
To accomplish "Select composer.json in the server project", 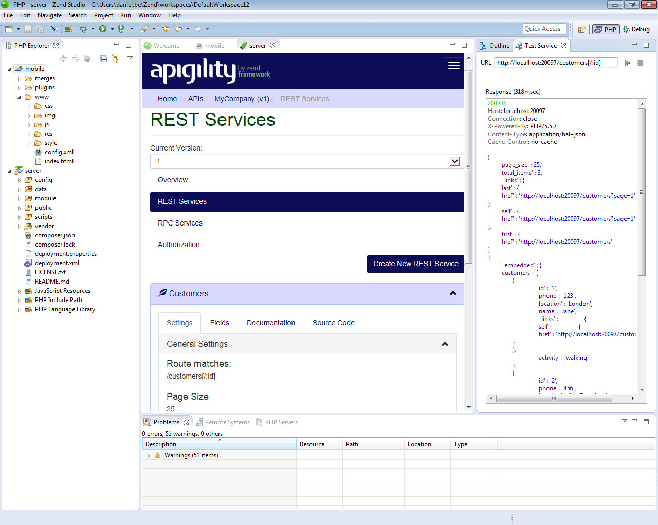I will (x=55, y=235).
